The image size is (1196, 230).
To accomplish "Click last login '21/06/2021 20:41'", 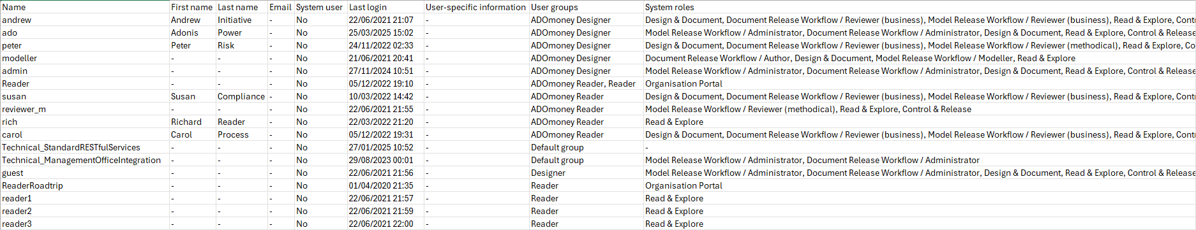I will pyautogui.click(x=385, y=58).
